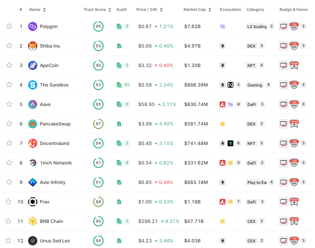Open Aave logo icon
Image resolution: width=315 pixels, height=248 pixels.
coord(33,104)
